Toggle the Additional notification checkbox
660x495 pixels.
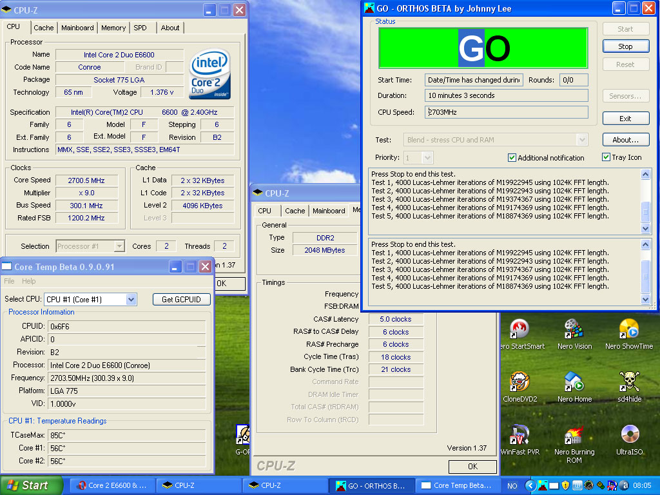click(512, 157)
